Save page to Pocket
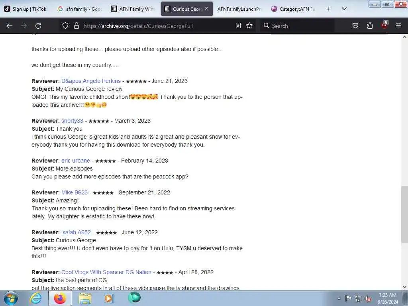 pyautogui.click(x=355, y=26)
